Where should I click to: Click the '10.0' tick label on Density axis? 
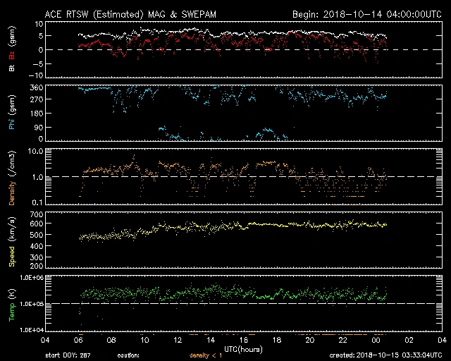(35, 151)
